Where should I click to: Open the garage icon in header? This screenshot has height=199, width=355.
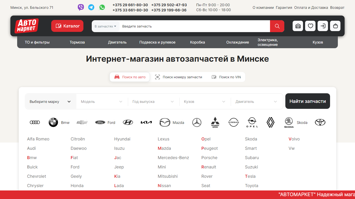(298, 26)
